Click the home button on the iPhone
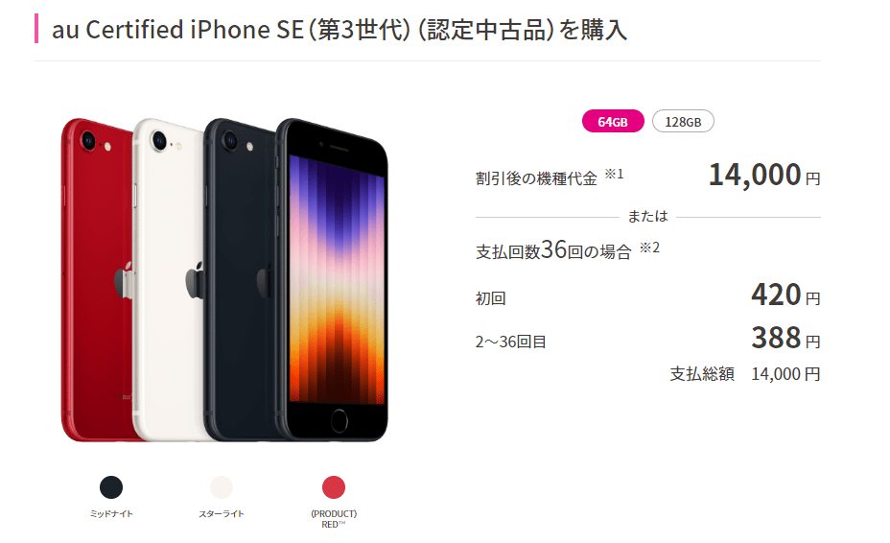 pyautogui.click(x=339, y=421)
